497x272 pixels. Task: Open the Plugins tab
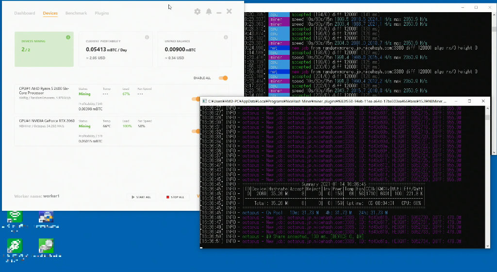click(x=102, y=13)
